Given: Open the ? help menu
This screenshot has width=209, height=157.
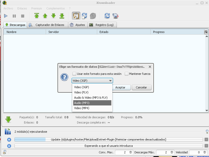Looking at the screenshot, I should pyautogui.click(x=70, y=8).
